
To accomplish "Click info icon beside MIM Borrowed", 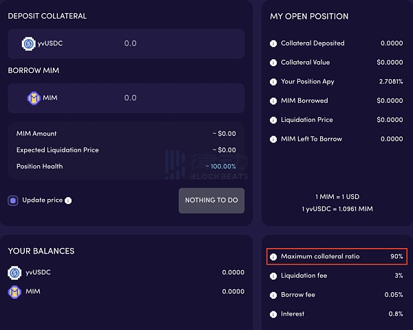I will pos(273,101).
